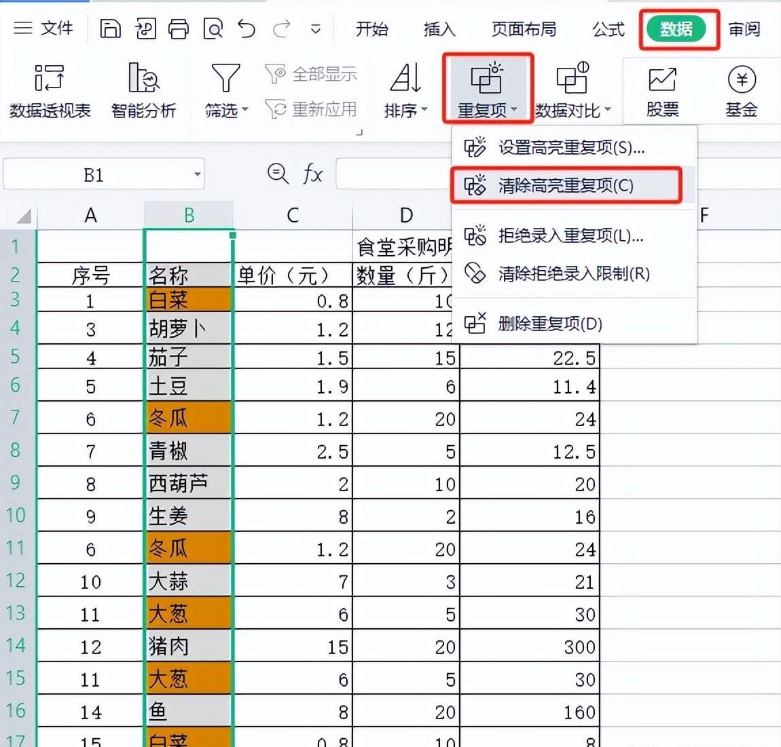Screen dimensions: 781x747
Task: Click inside the formula bar input
Action: 393,174
